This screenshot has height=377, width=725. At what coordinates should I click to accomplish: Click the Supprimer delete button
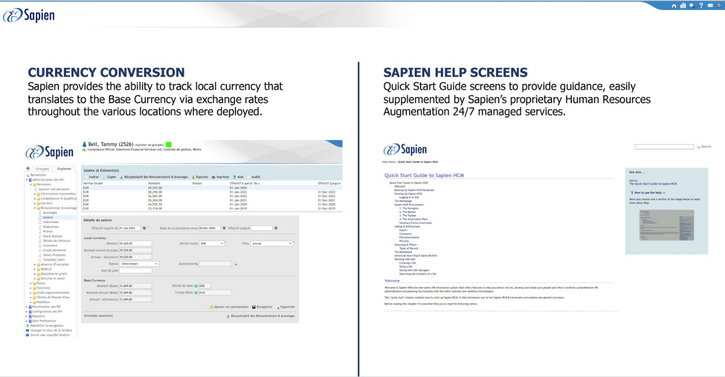[286, 307]
